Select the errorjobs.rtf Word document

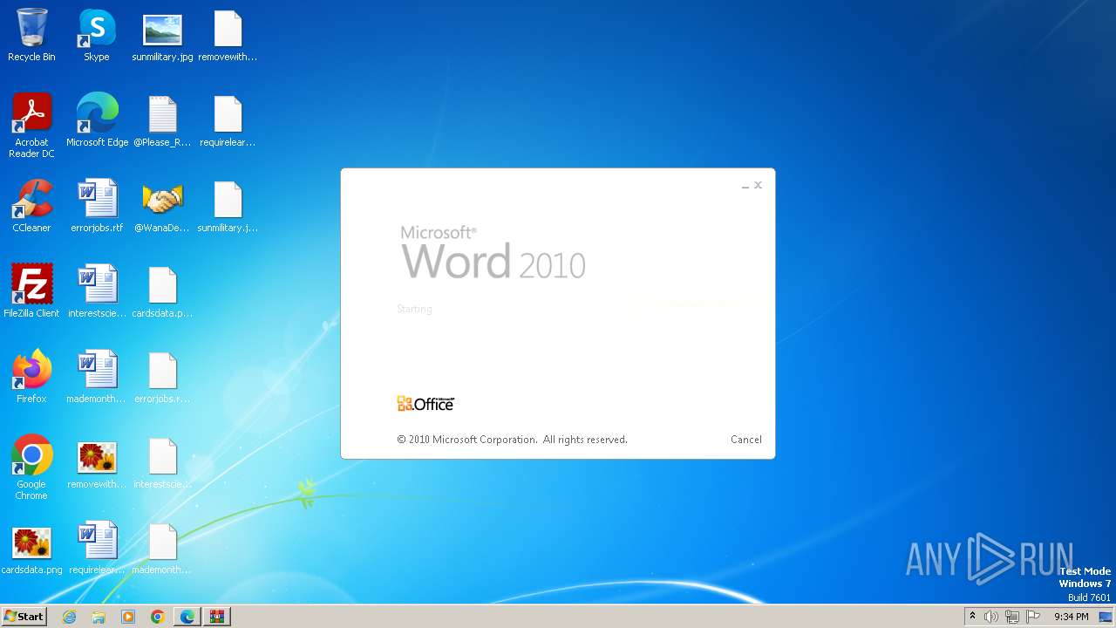[x=97, y=207]
